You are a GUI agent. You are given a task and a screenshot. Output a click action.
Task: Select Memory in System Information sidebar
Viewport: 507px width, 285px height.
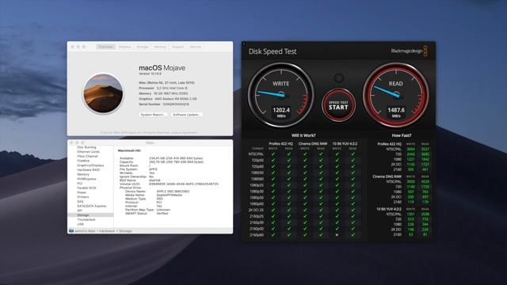click(82, 174)
